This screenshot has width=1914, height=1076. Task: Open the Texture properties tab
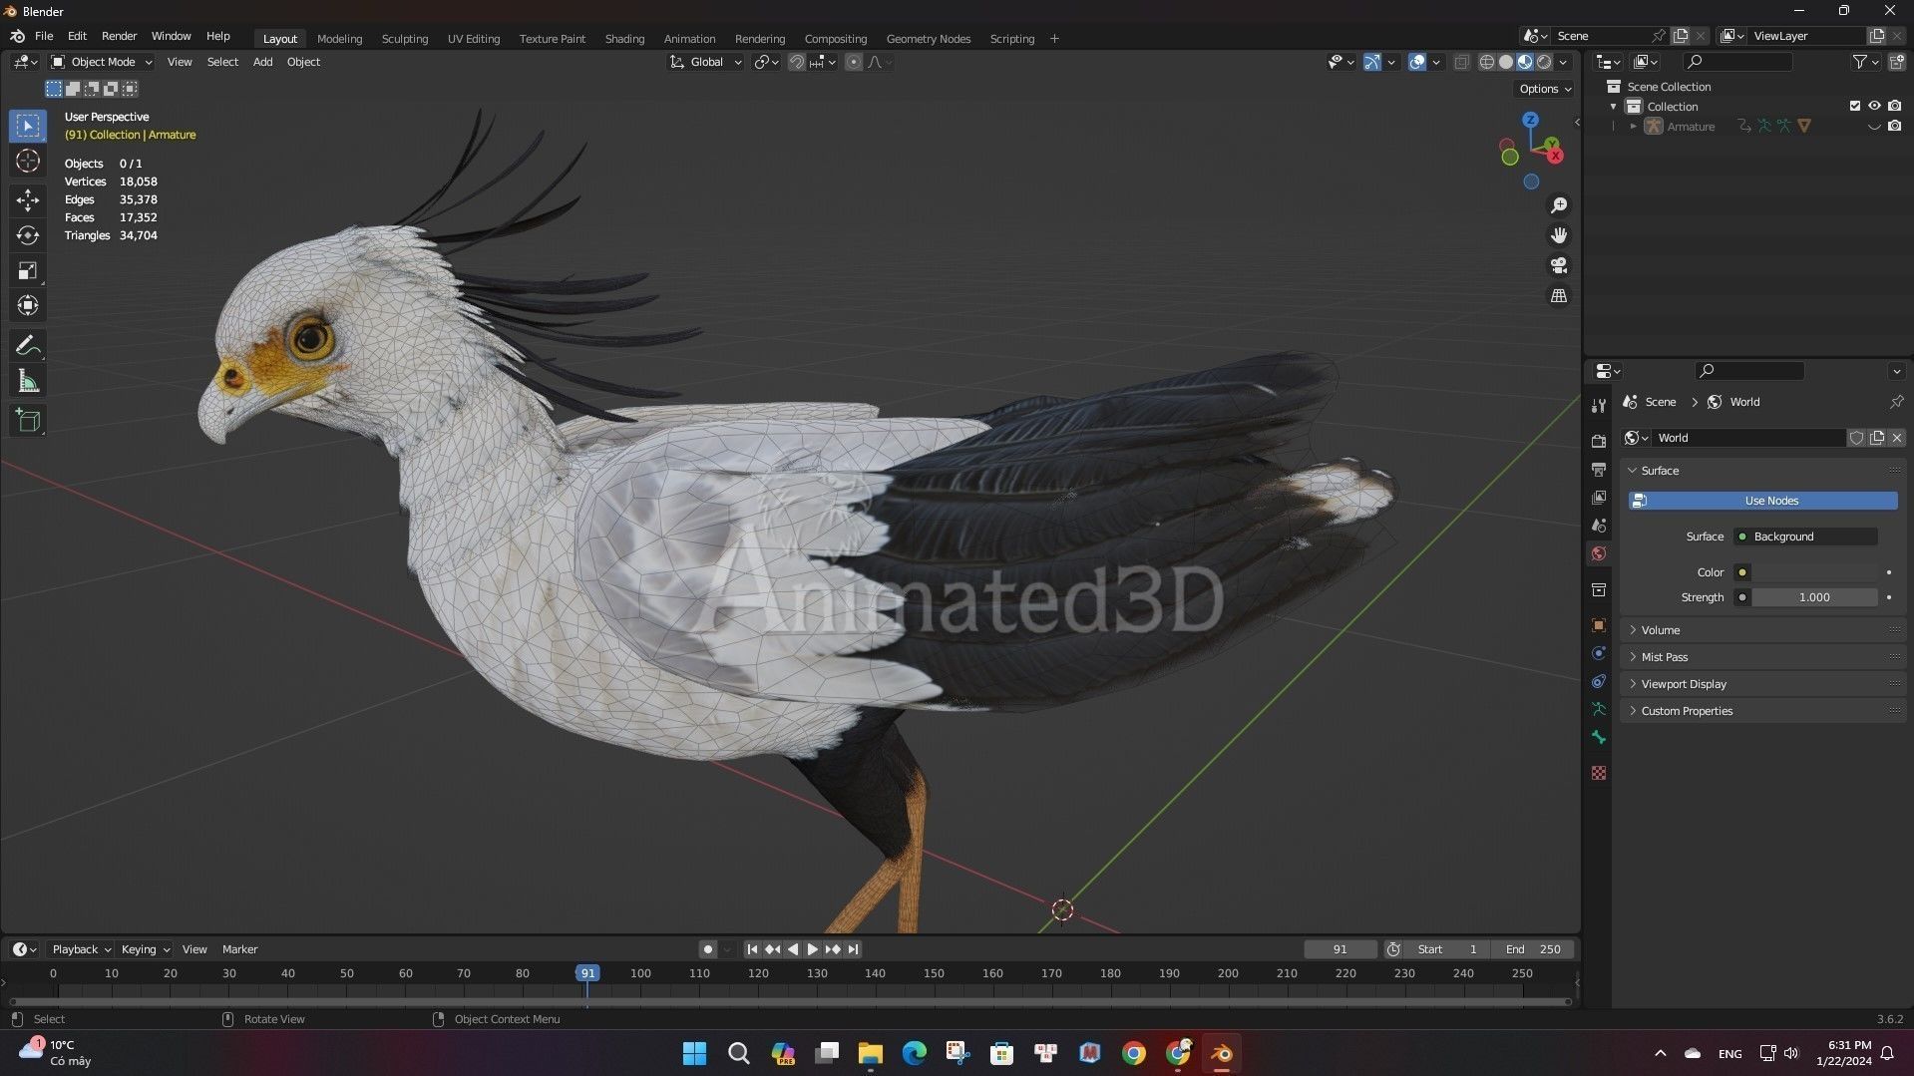pyautogui.click(x=1599, y=773)
